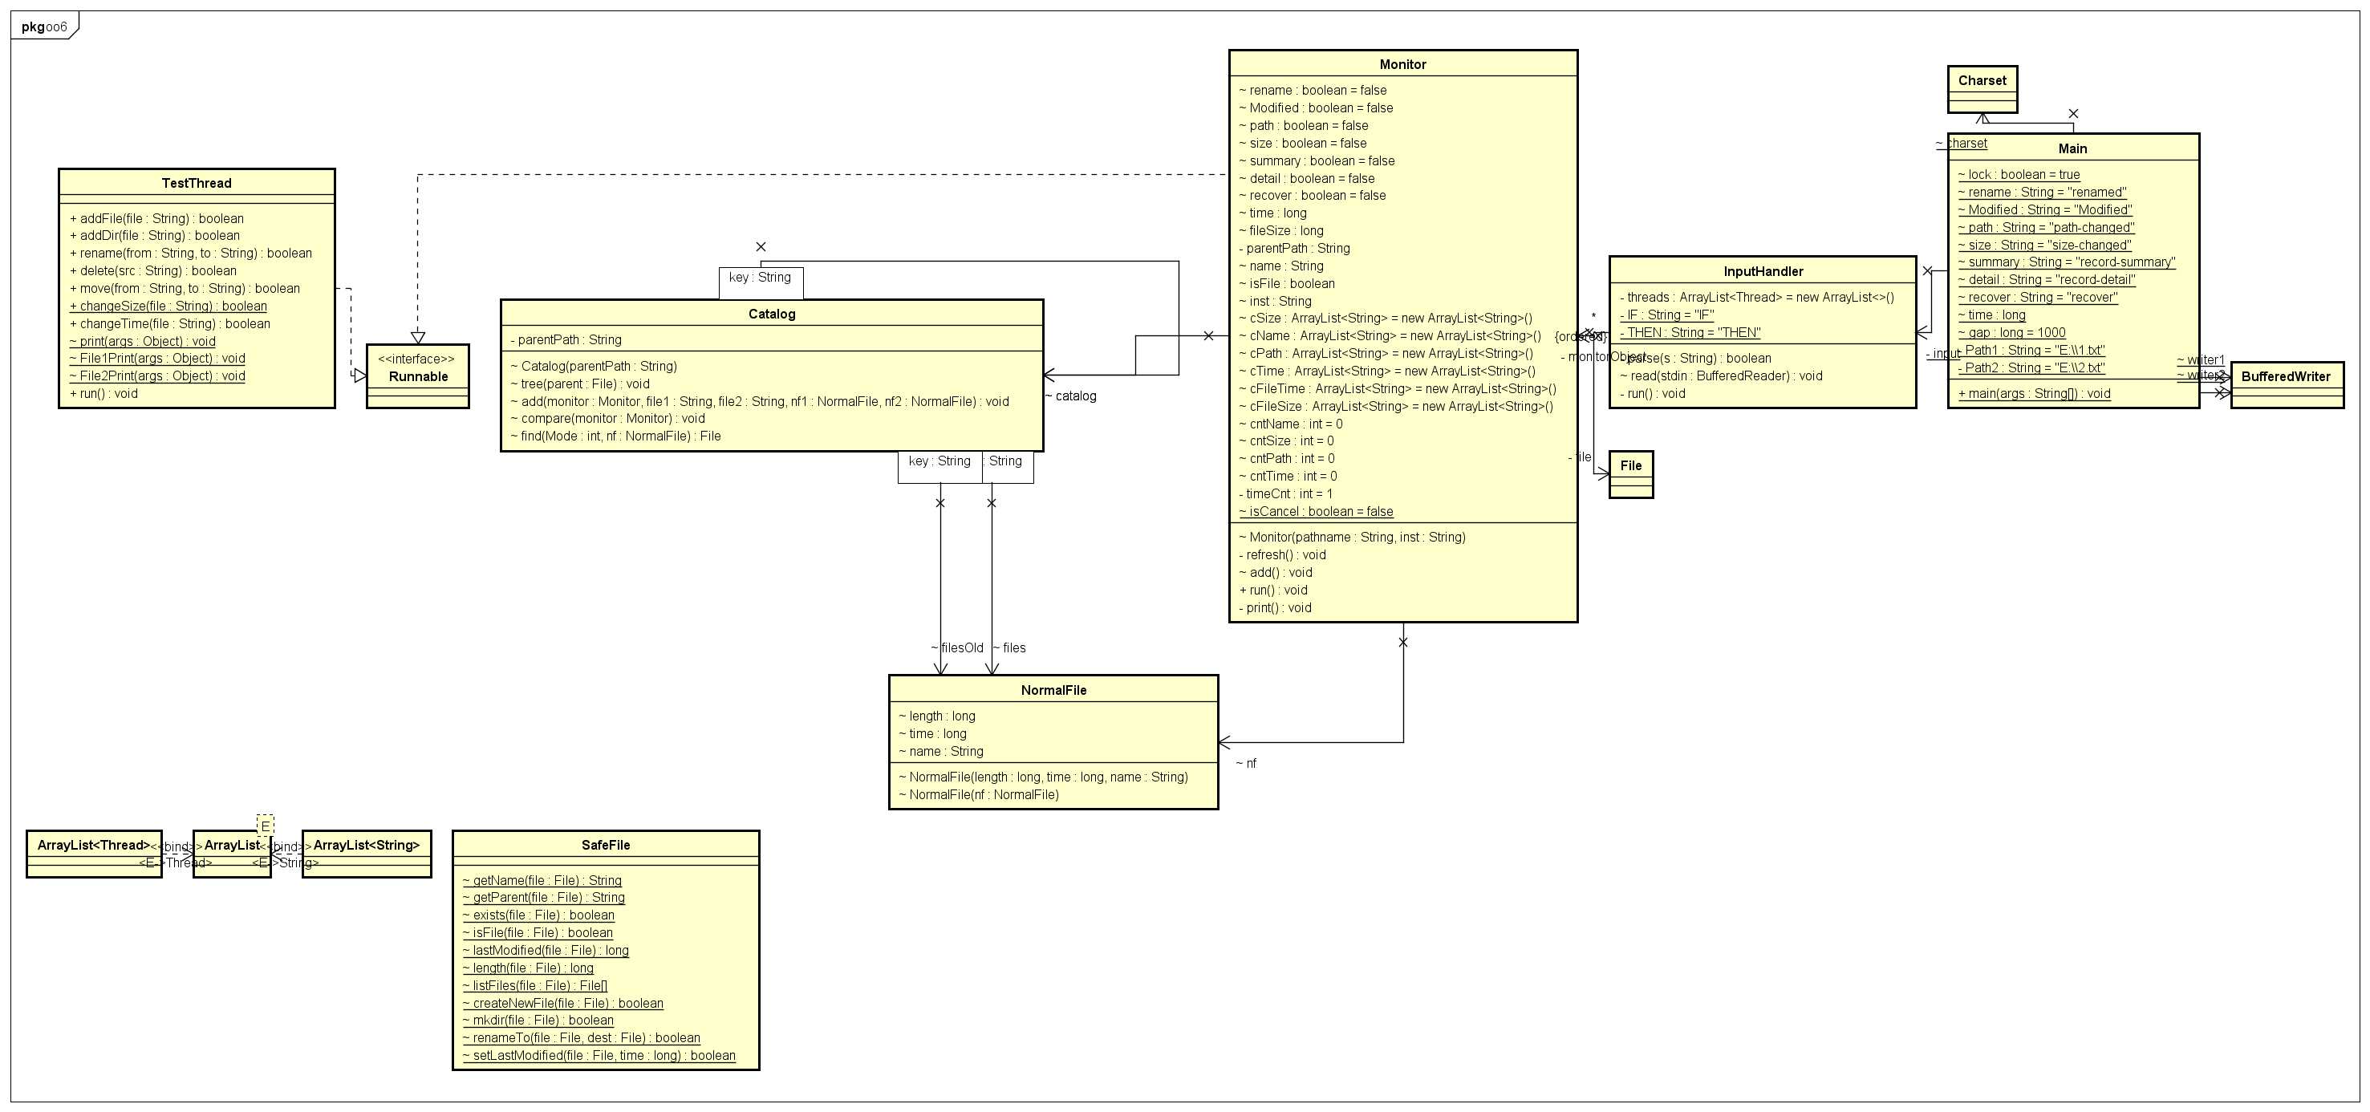Select the TestThread class title
Image resolution: width=2370 pixels, height=1112 pixels.
pyautogui.click(x=196, y=183)
